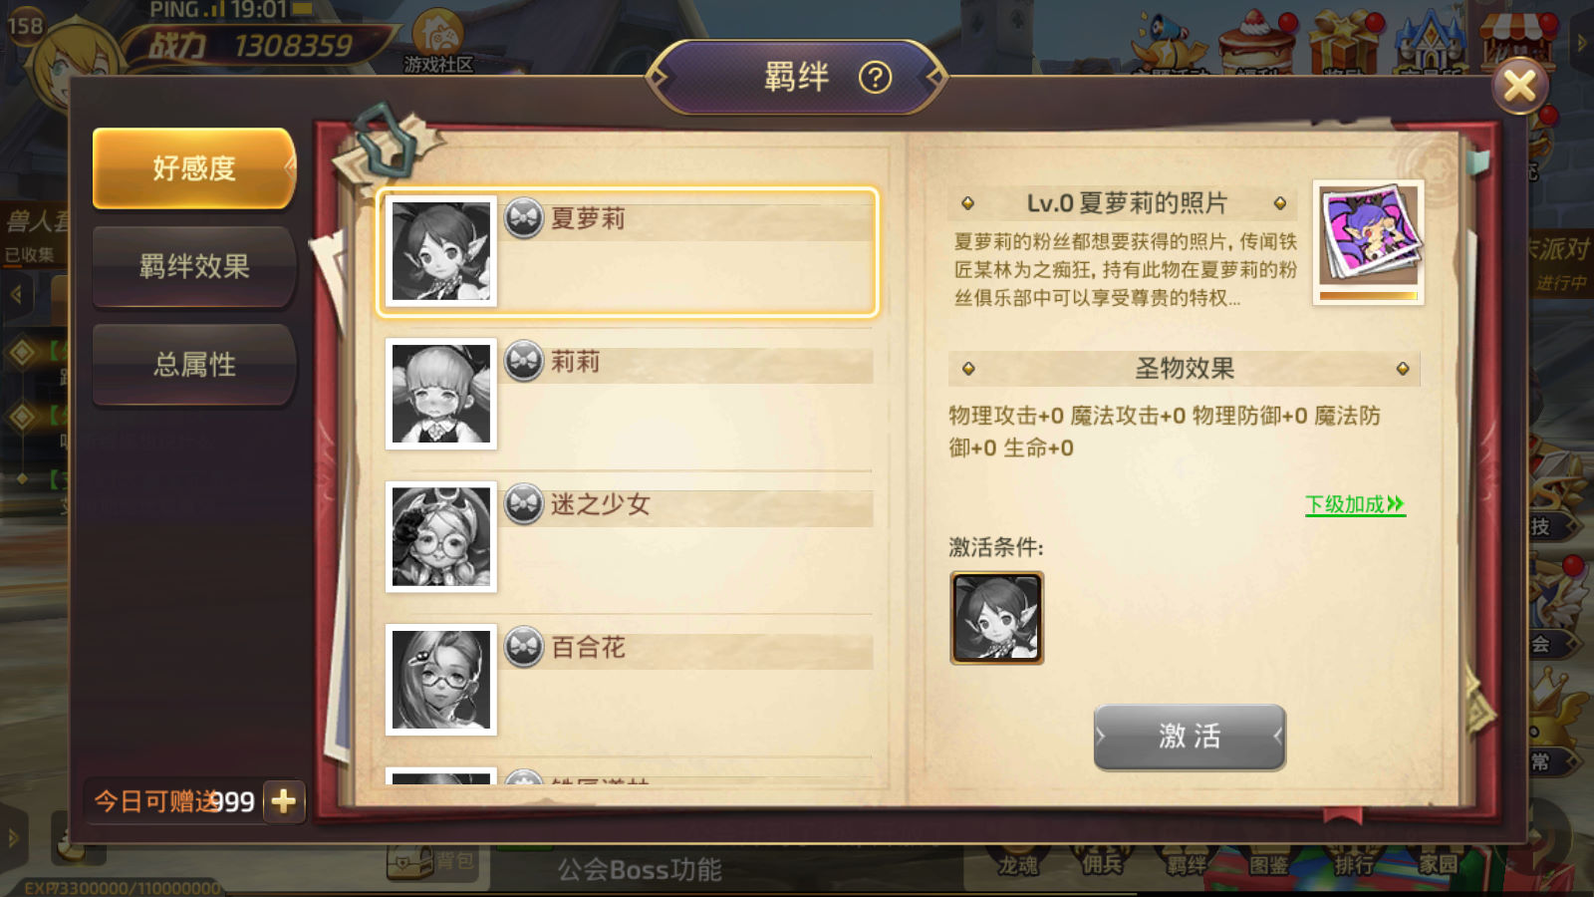Click the bow icon beside 百合花

pos(524,647)
